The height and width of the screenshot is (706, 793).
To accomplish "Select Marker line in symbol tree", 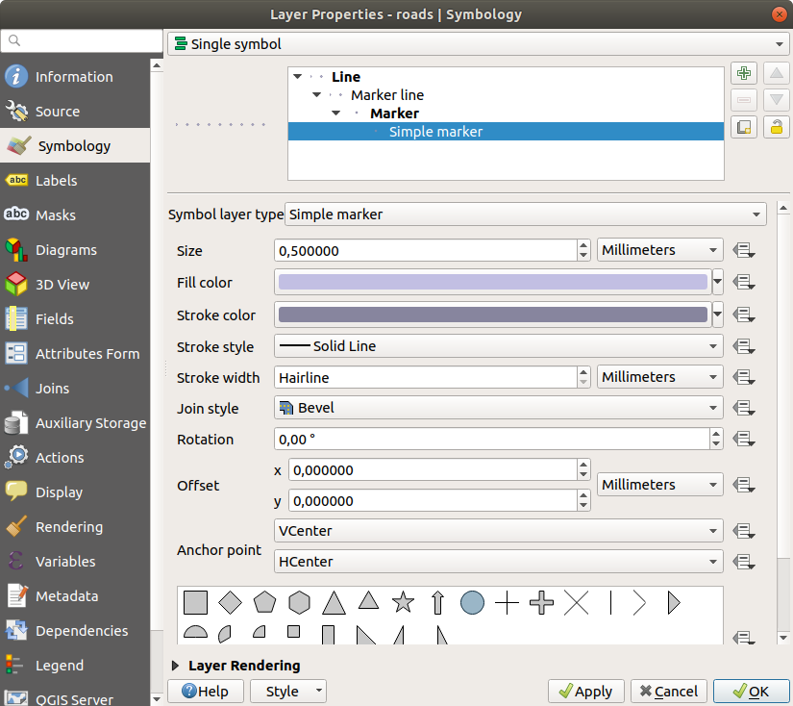I will click(x=386, y=95).
